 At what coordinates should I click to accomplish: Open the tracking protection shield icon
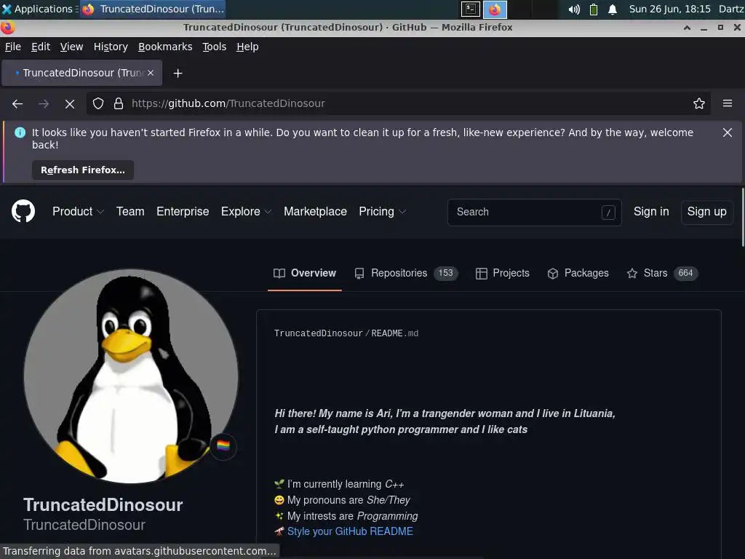pos(98,103)
